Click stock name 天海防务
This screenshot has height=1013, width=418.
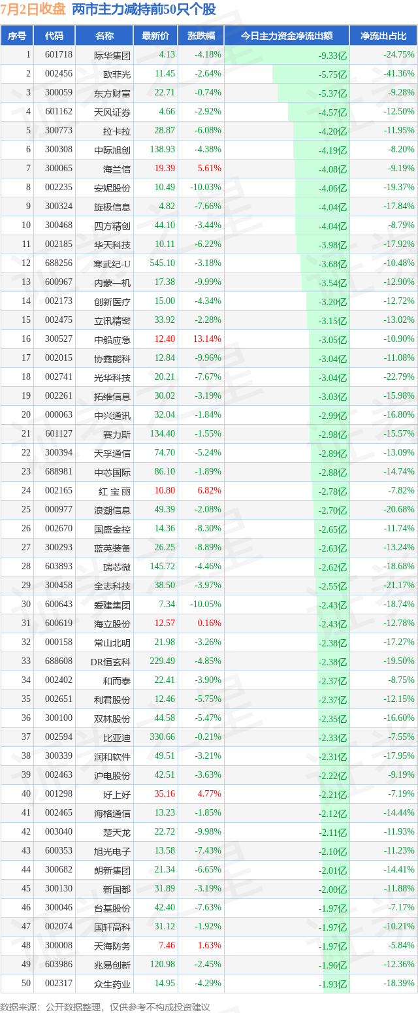tap(112, 946)
